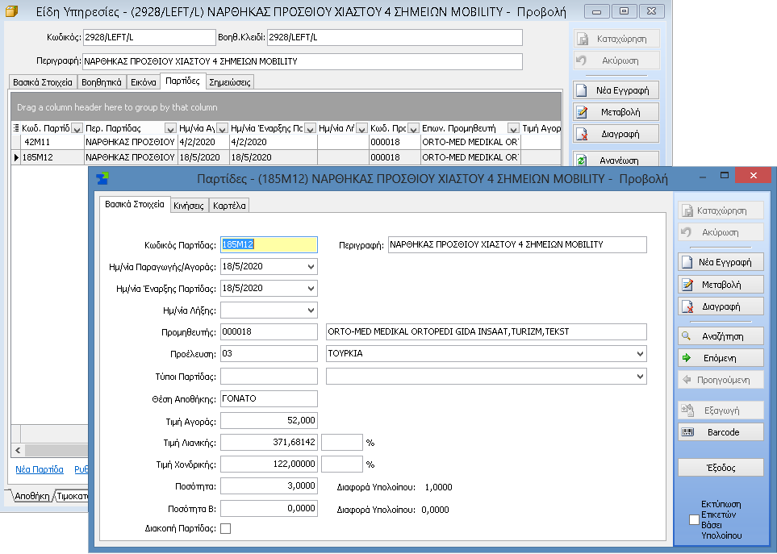
Task: Click Ποσότητα Β field
Action: pos(269,508)
